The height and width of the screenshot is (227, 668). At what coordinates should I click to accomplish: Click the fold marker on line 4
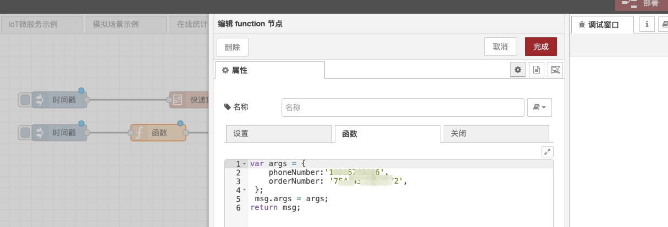pos(244,190)
